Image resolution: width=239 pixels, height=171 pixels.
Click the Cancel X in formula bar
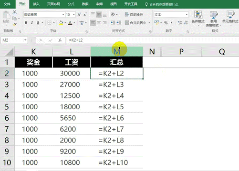point(41,40)
